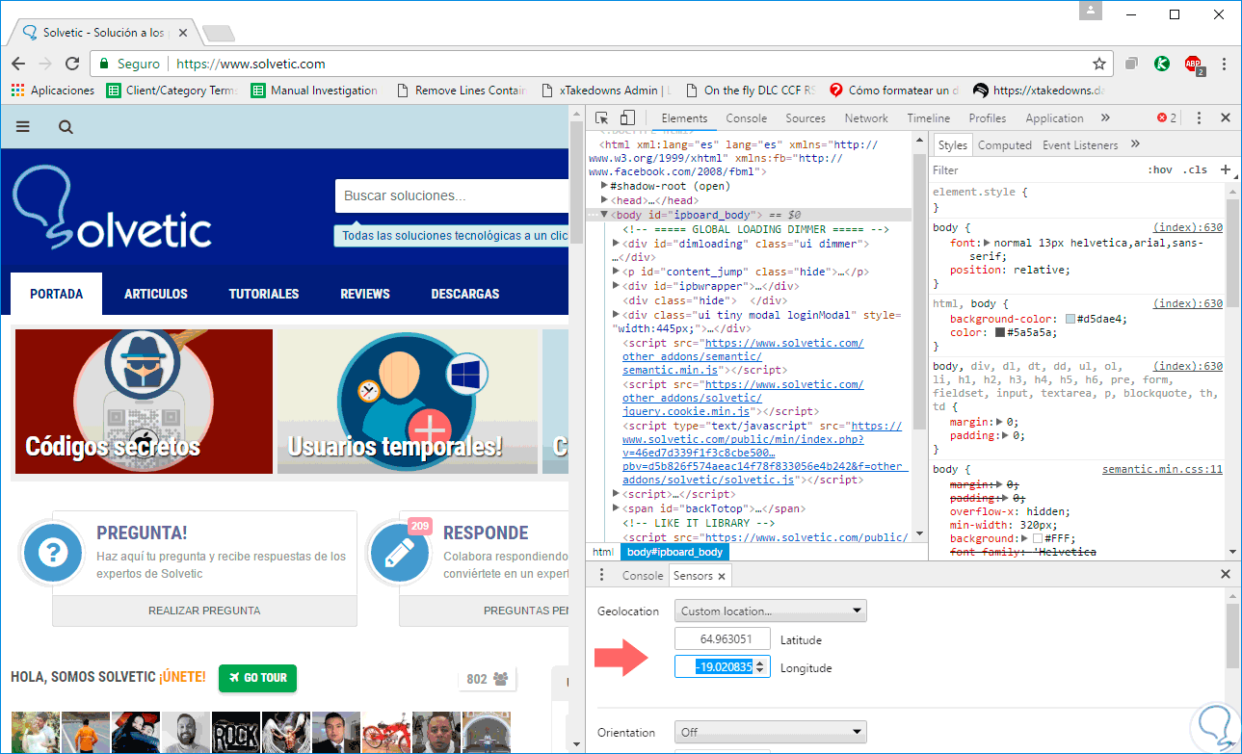Open the Timeline tab
This screenshot has height=754, width=1242.
coord(929,118)
